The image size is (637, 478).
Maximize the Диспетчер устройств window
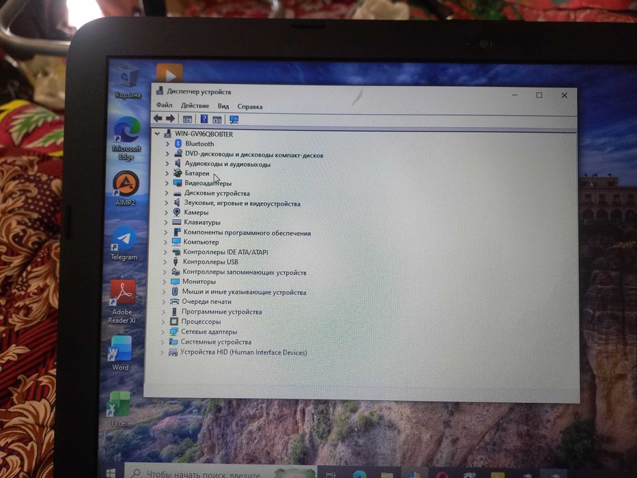(539, 95)
